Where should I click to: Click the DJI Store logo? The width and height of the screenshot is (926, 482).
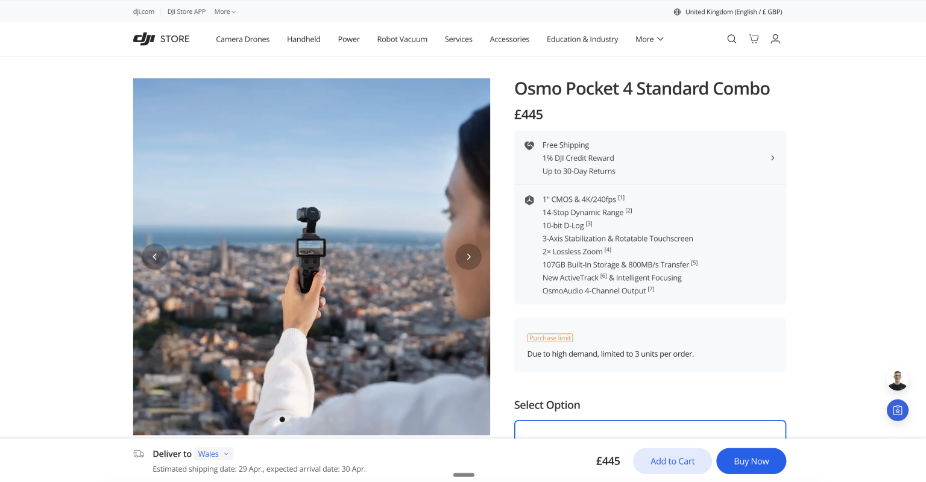pyautogui.click(x=162, y=39)
